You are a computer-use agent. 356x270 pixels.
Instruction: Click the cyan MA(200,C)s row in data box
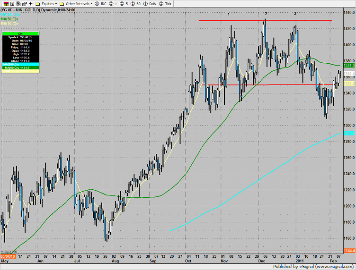coord(20,64)
